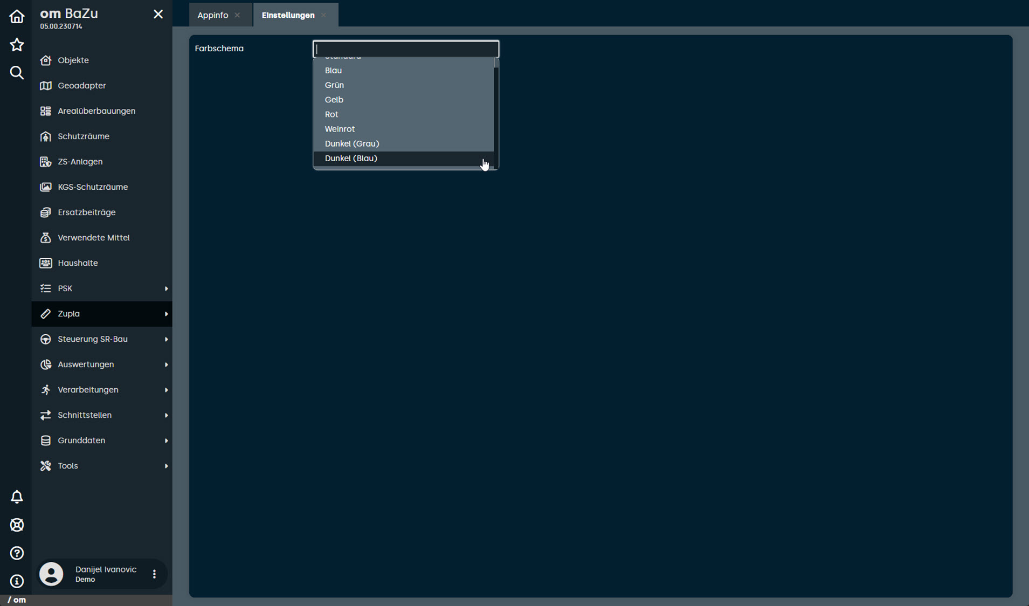Expand the Auswertungen submenu
This screenshot has width=1029, height=606.
(x=102, y=364)
